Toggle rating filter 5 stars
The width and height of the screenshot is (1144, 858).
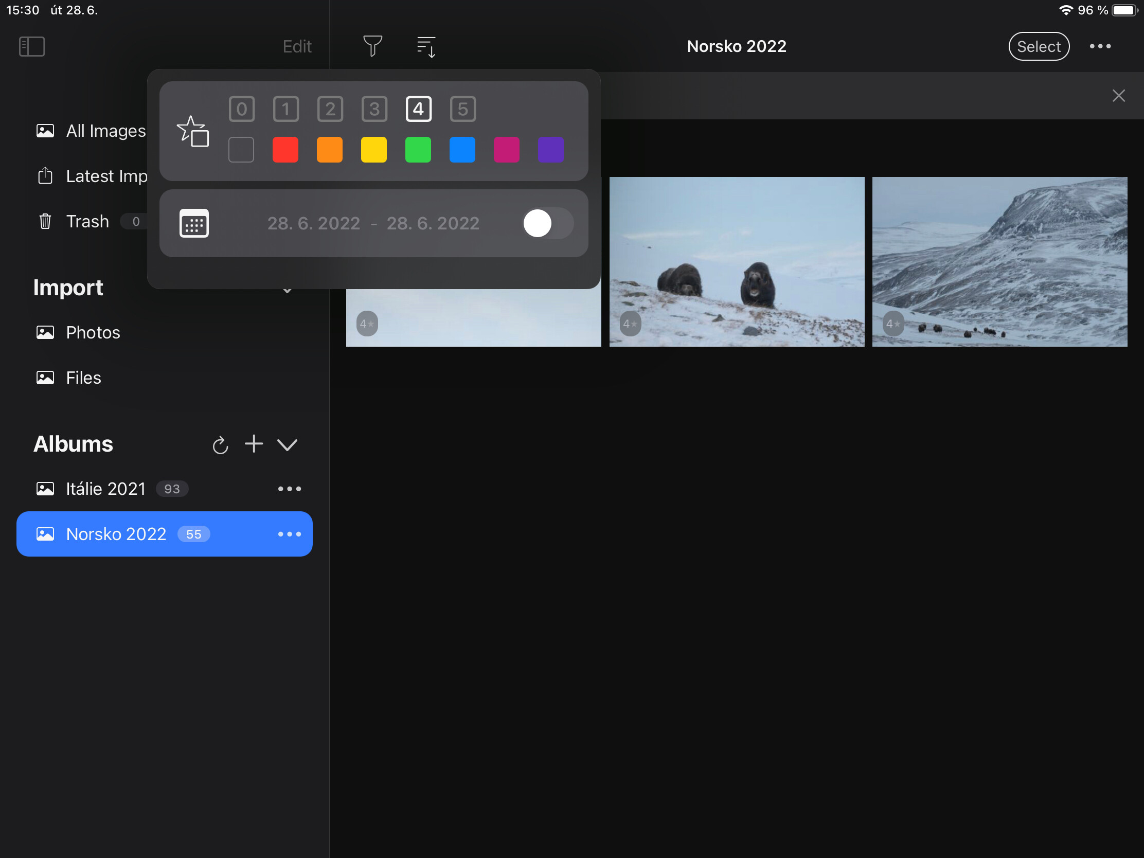tap(463, 109)
